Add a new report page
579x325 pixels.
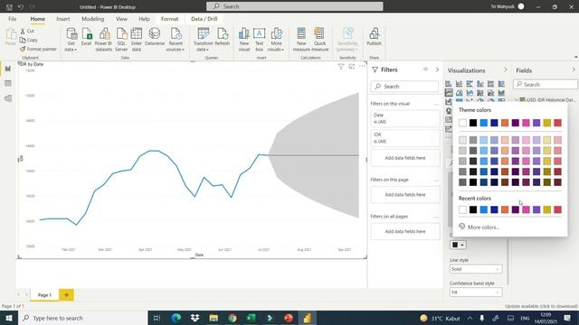click(x=66, y=295)
